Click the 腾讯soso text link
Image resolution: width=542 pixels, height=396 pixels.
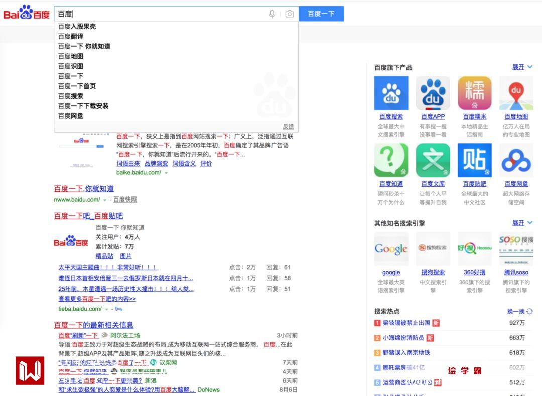tap(516, 272)
